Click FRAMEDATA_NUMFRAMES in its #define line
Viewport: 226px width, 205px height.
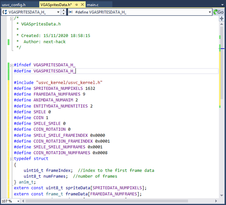click(57, 94)
